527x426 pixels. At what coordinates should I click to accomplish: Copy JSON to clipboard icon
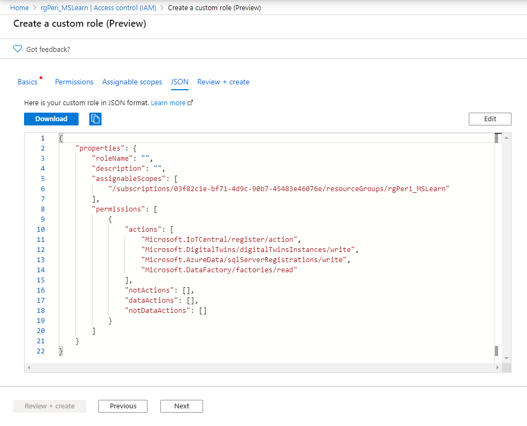click(x=95, y=119)
